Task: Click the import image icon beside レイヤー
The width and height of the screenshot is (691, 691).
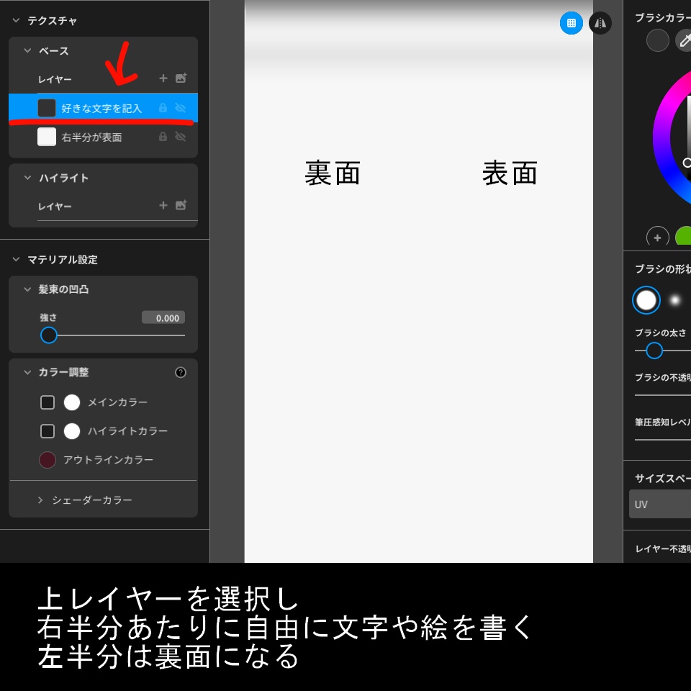Action: click(182, 78)
